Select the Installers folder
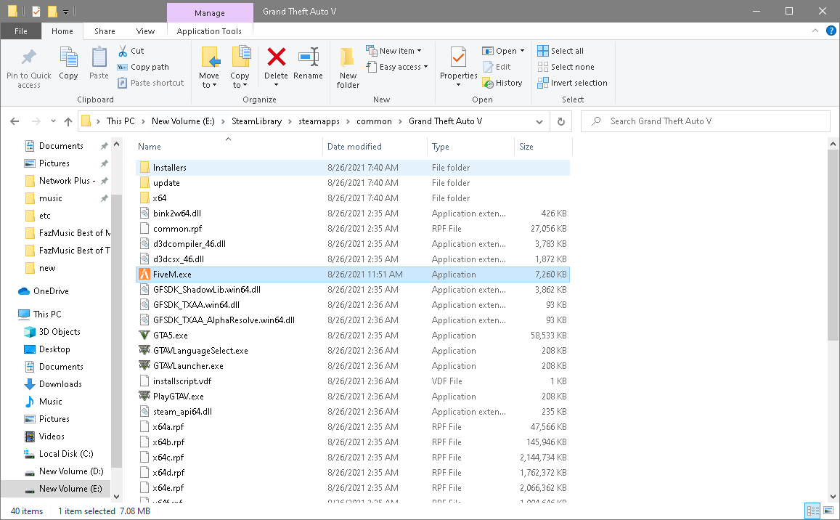840x520 pixels. click(353, 168)
